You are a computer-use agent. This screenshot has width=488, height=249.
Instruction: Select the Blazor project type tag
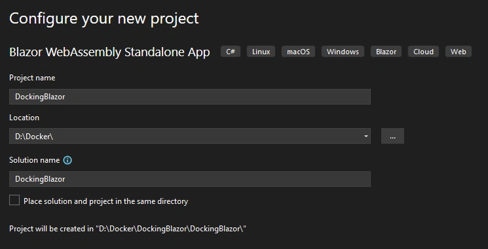click(x=386, y=52)
